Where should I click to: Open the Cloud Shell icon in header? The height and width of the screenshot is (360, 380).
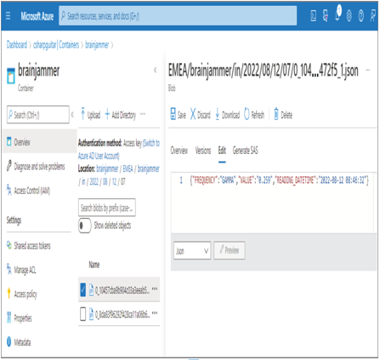(x=314, y=16)
